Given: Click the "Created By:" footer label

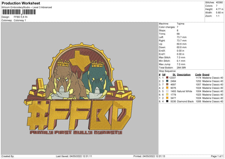Looking at the screenshot, I should 8,156.
